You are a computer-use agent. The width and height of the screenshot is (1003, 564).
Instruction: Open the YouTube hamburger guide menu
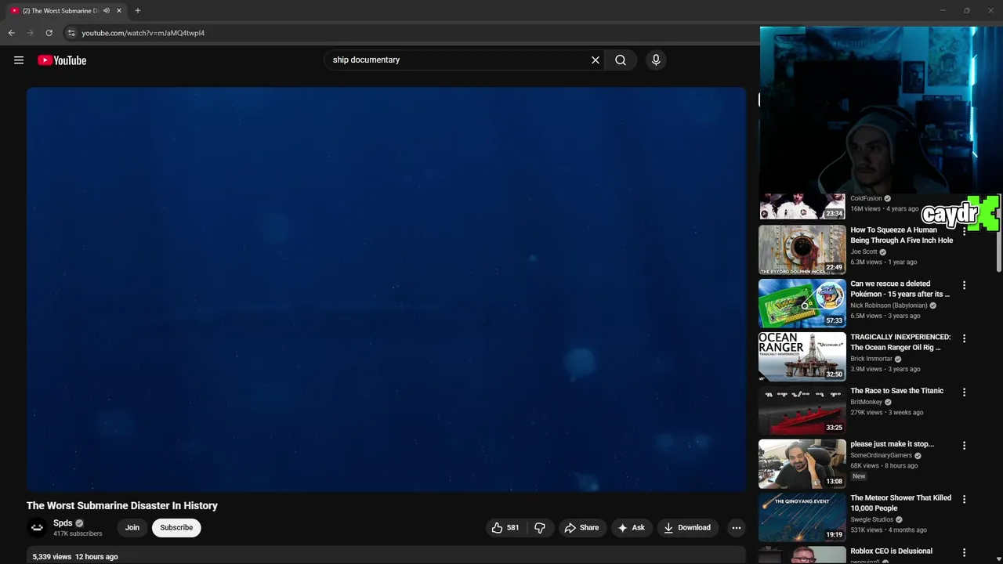click(19, 60)
